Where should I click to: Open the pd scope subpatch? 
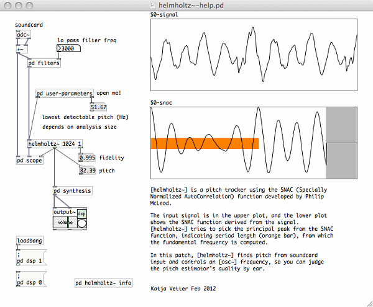coord(32,160)
